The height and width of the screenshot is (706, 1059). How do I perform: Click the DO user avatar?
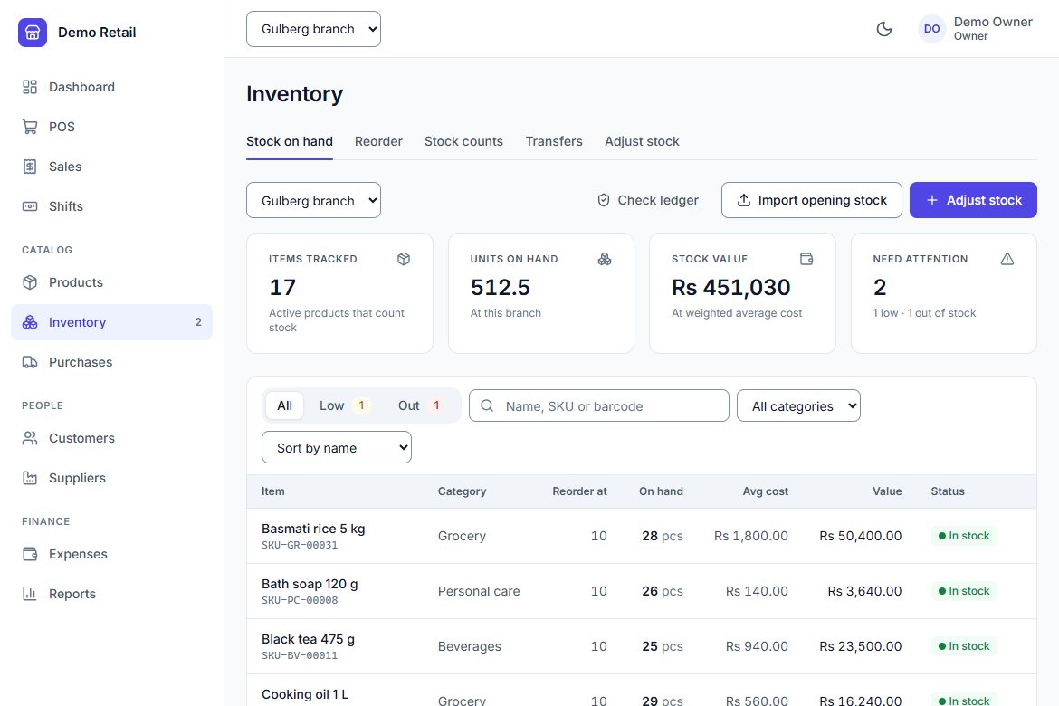[x=931, y=29]
